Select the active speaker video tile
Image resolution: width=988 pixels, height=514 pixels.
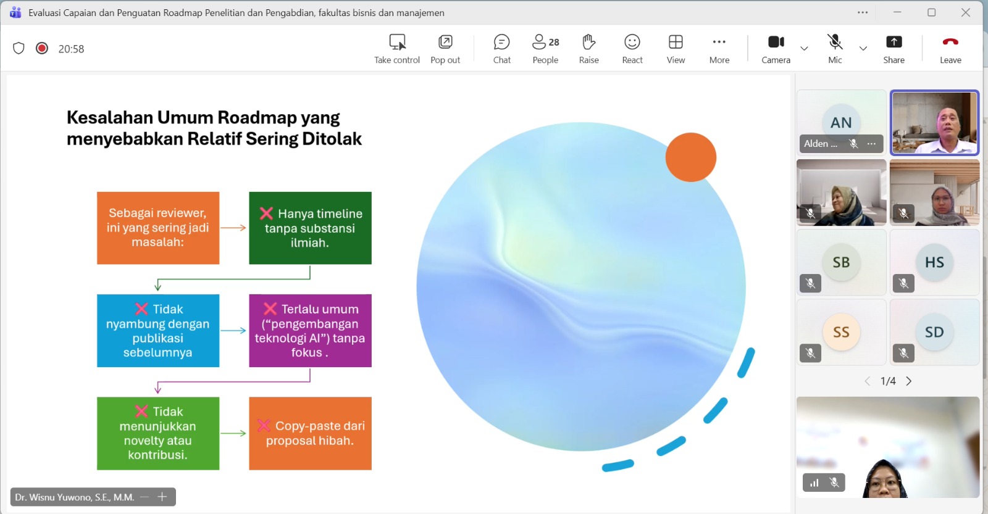(934, 122)
